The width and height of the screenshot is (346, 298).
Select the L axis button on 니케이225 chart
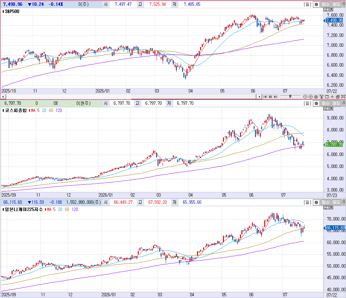tap(325, 208)
